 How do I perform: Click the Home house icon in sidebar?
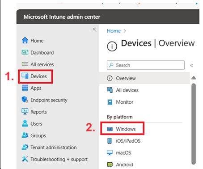[25, 40]
